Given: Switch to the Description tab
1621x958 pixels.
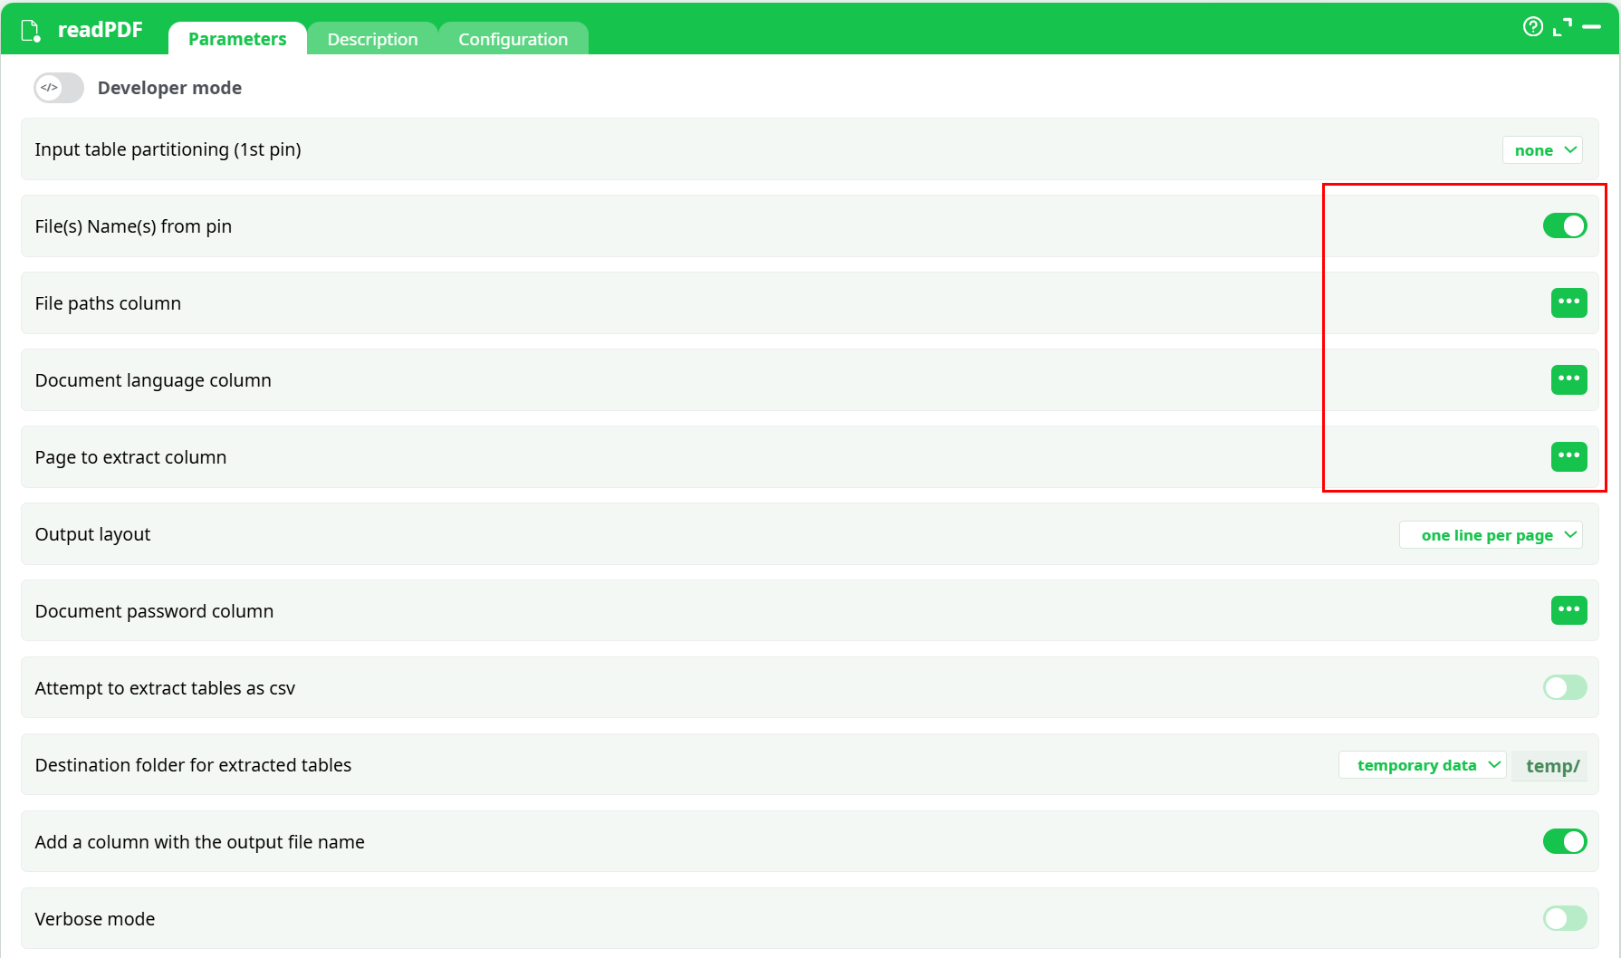Looking at the screenshot, I should pos(372,39).
